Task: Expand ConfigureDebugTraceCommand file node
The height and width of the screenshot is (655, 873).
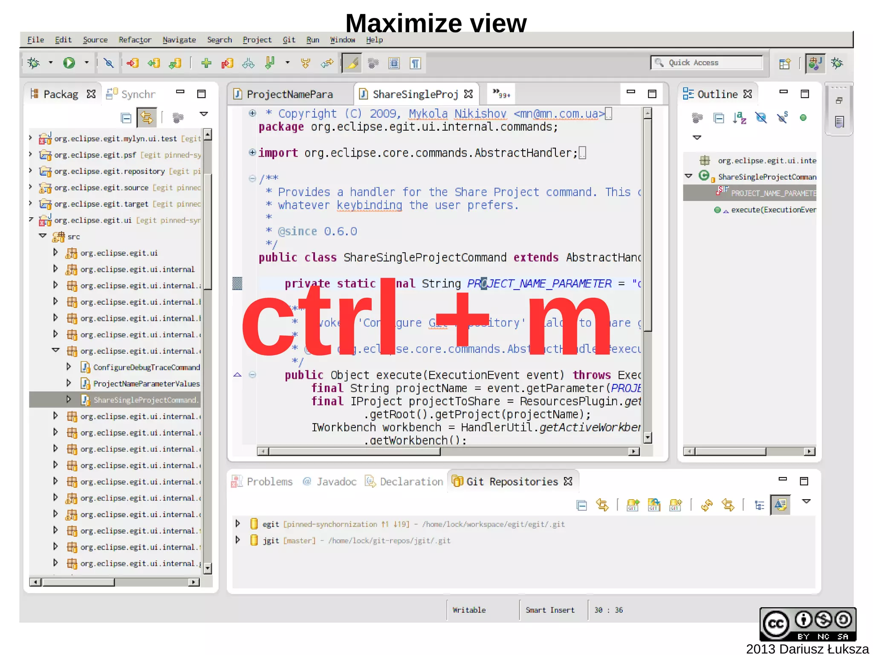Action: pyautogui.click(x=68, y=367)
